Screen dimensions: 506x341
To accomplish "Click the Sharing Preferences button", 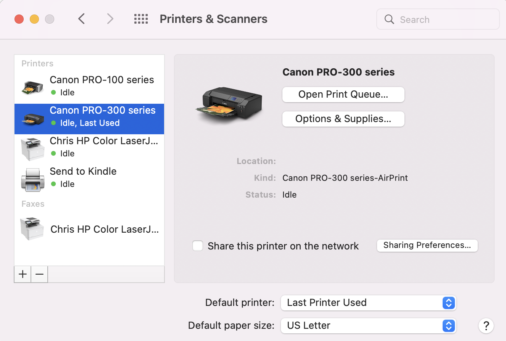I will (427, 245).
